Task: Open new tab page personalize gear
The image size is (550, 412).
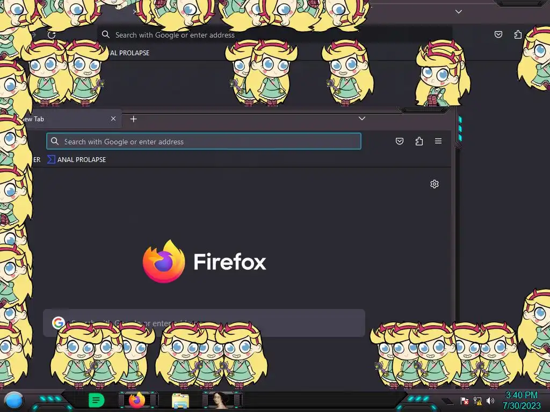Action: (x=434, y=184)
